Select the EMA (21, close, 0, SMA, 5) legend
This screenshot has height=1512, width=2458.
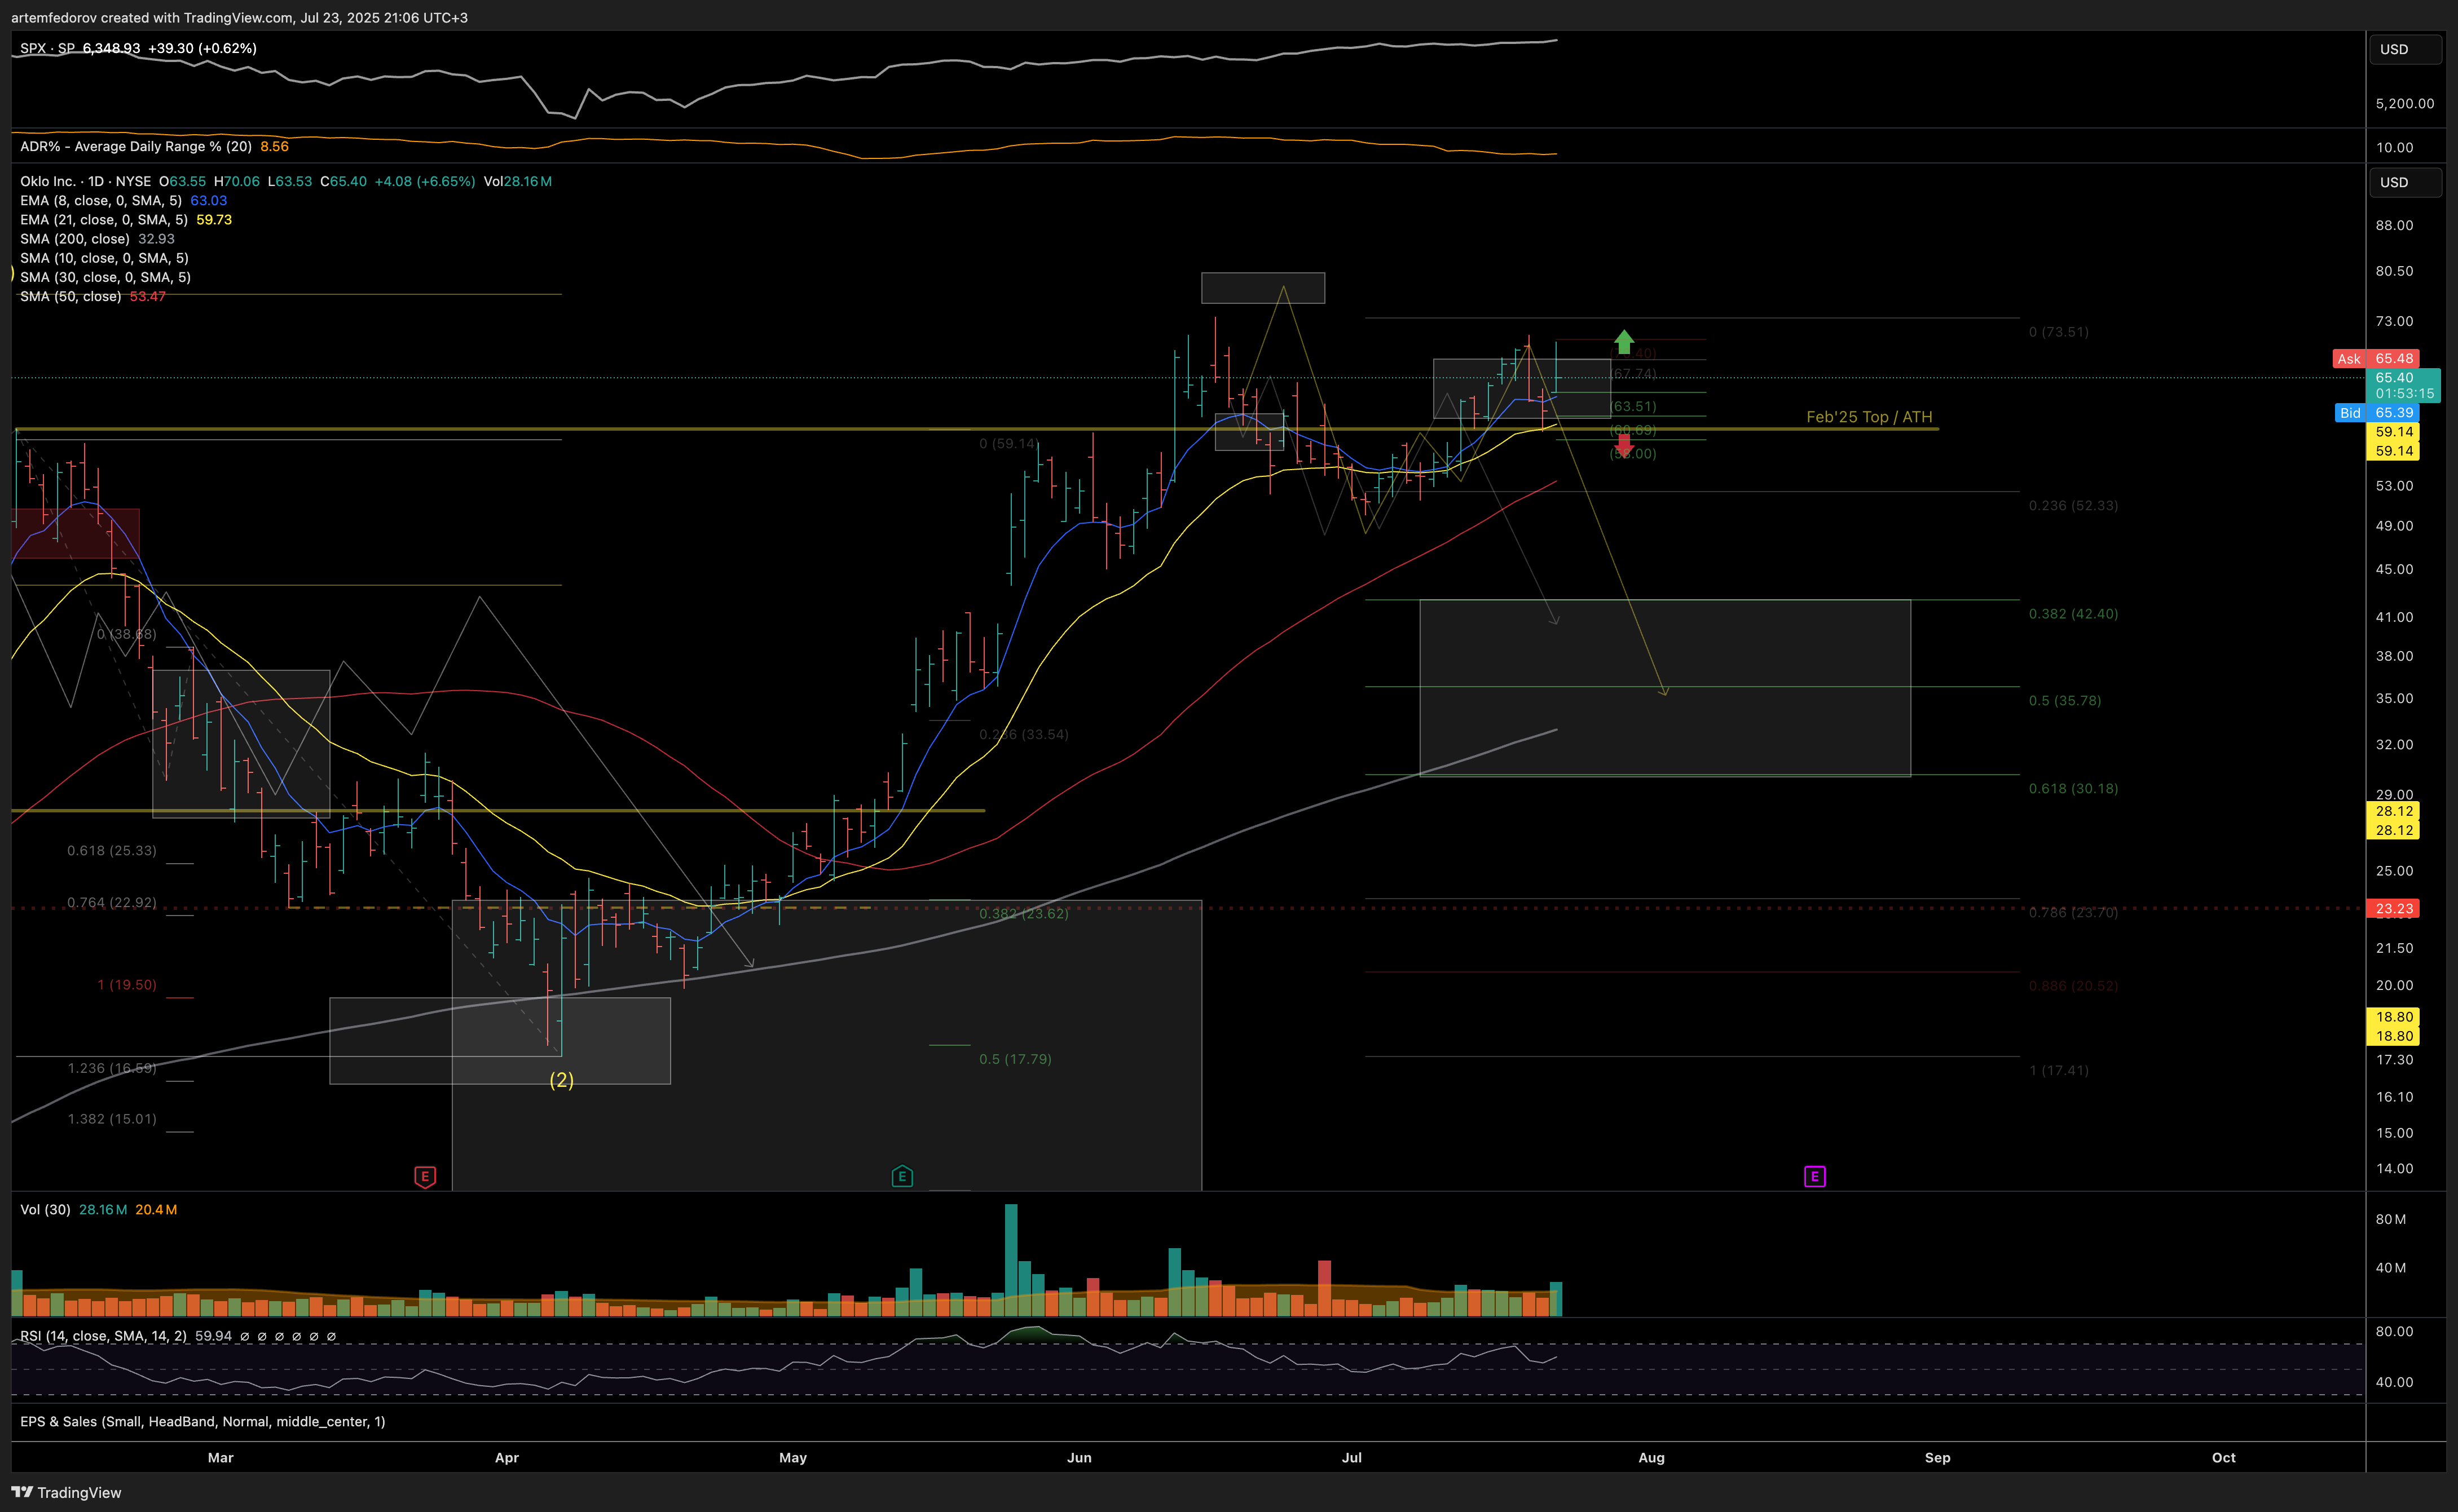[x=104, y=219]
